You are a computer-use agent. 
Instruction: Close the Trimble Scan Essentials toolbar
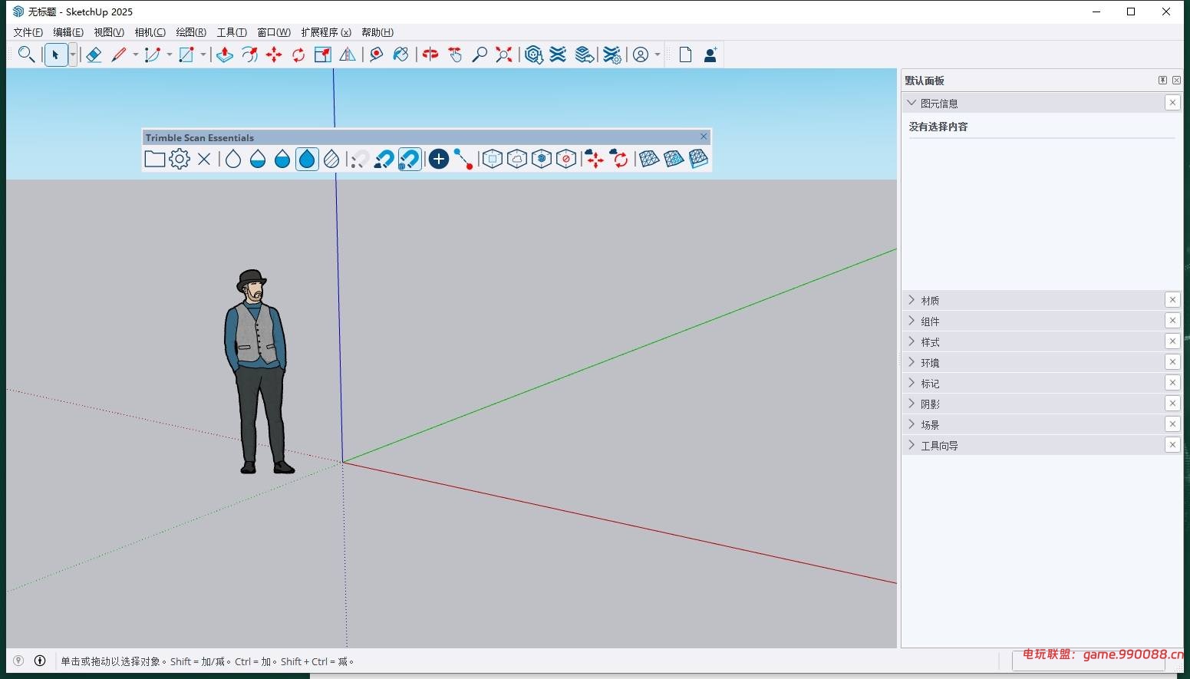point(704,136)
